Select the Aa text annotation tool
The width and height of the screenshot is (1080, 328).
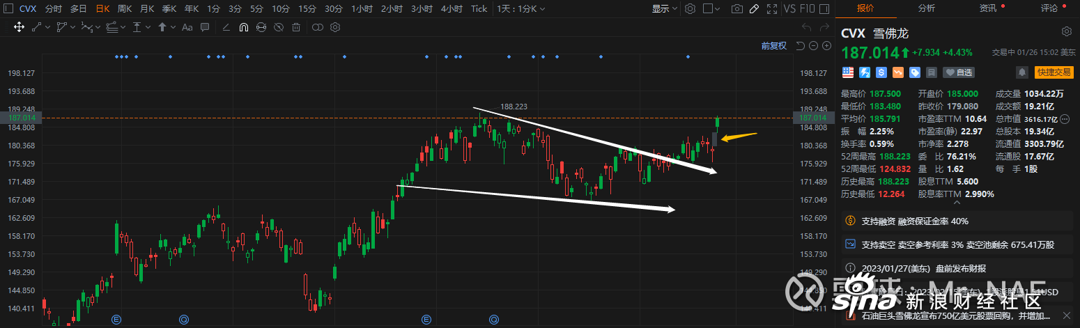click(x=187, y=27)
